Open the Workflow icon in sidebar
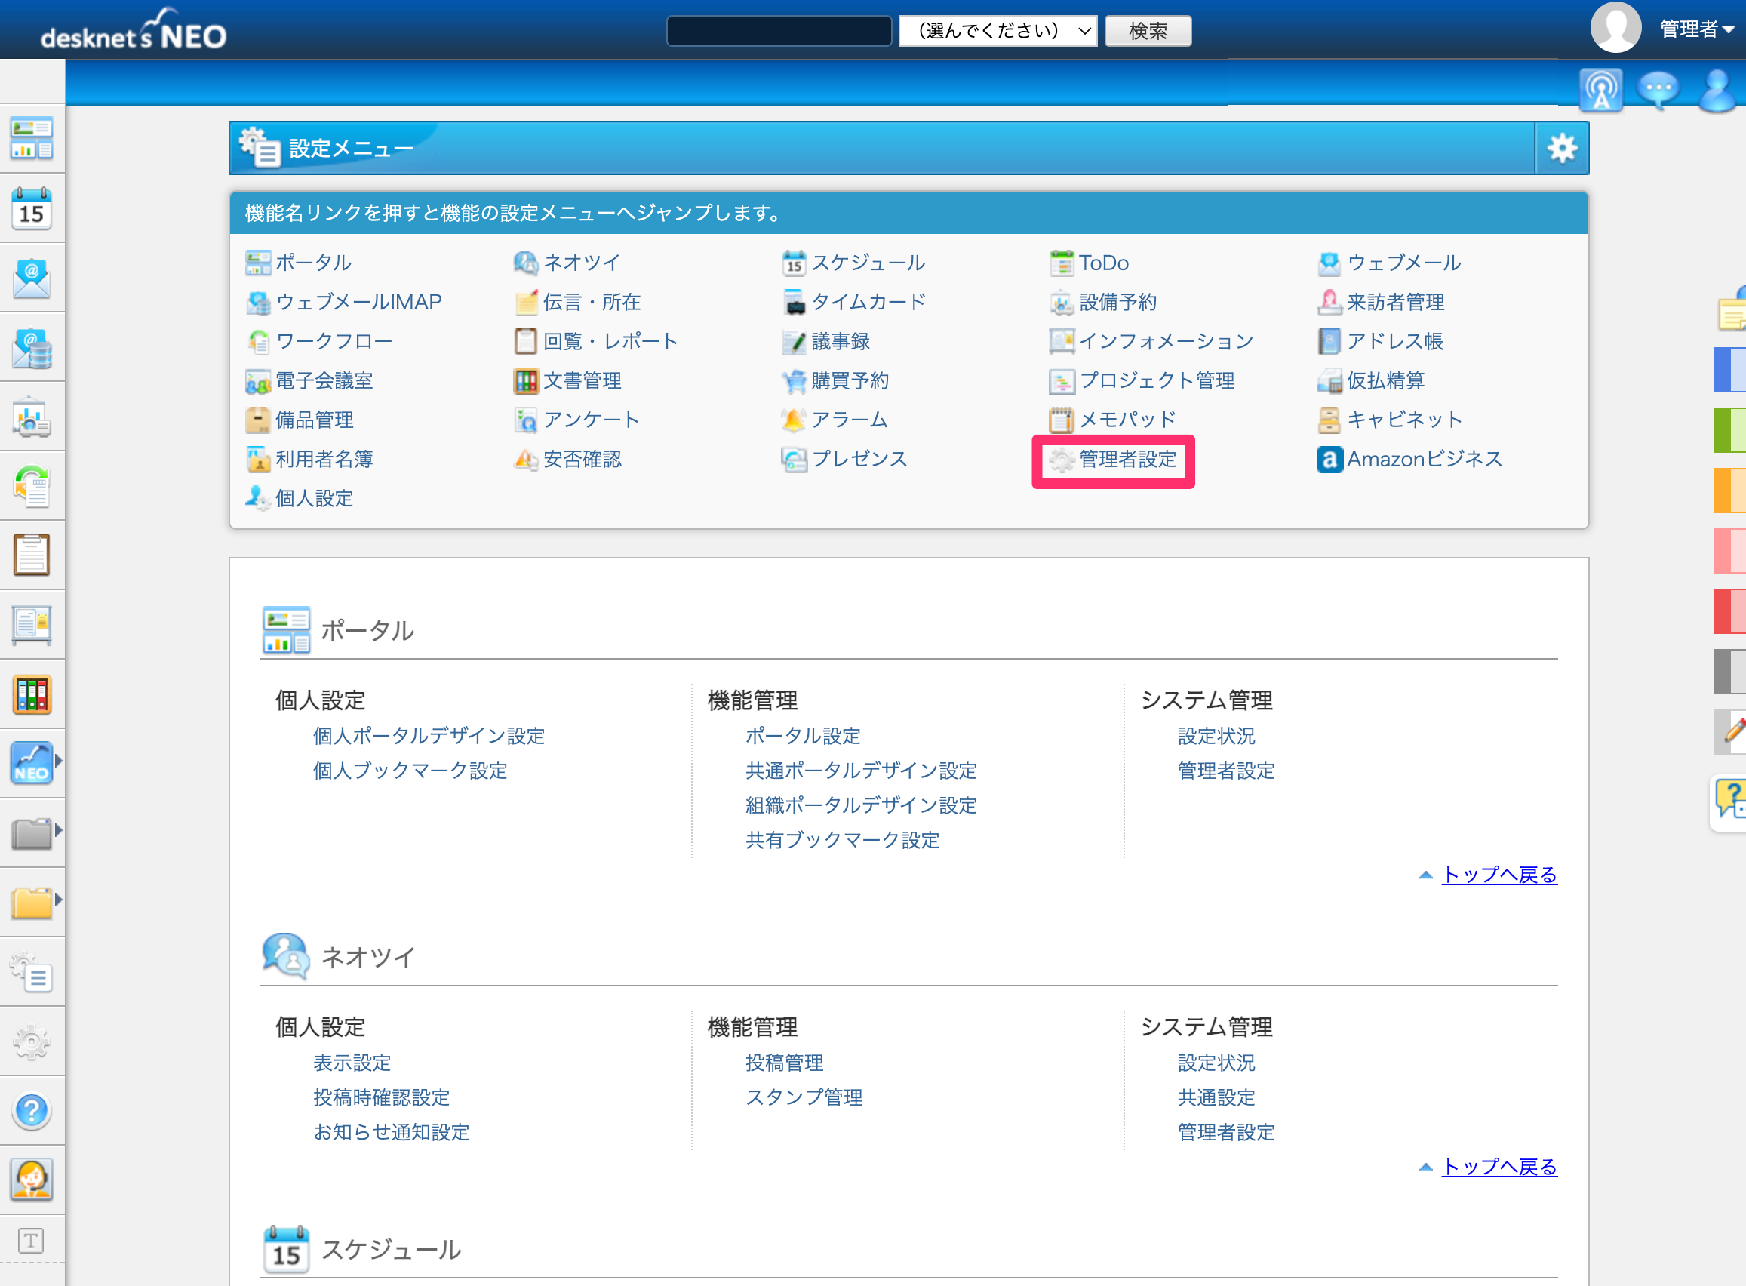1746x1286 pixels. click(x=32, y=486)
